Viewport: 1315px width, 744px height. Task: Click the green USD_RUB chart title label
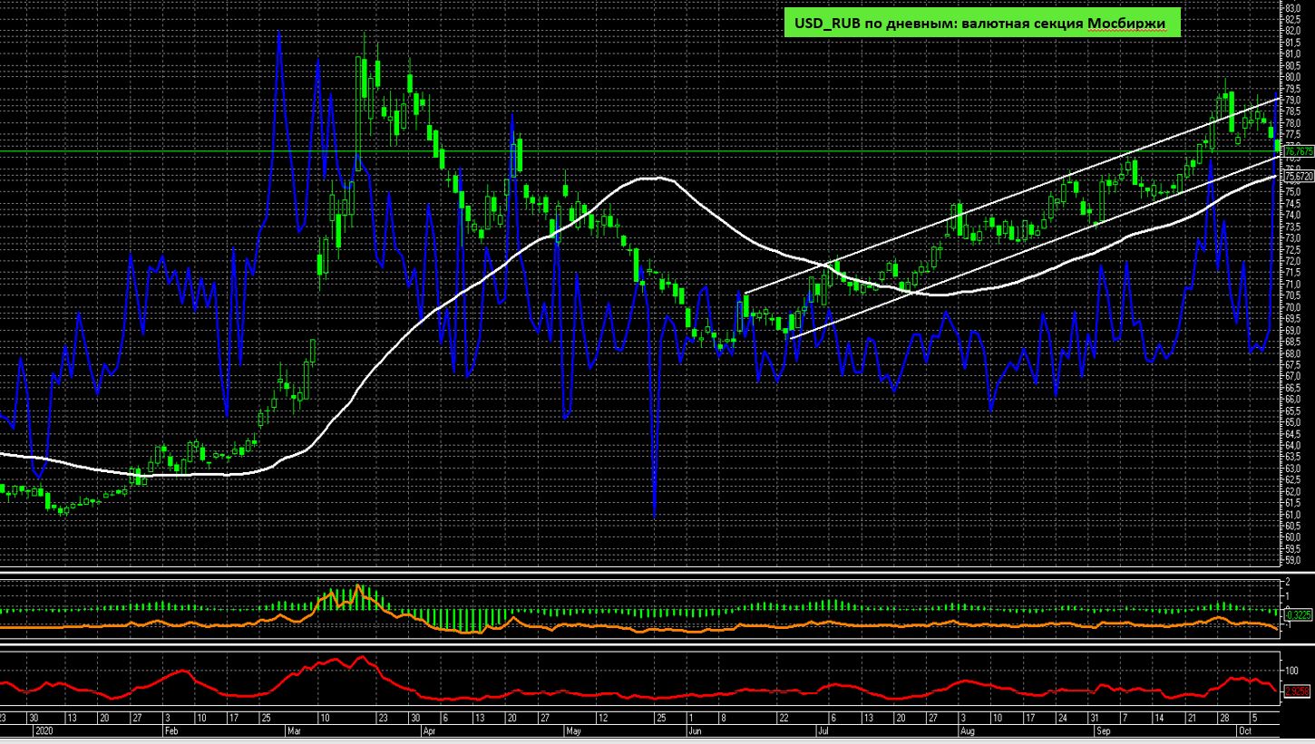[981, 24]
